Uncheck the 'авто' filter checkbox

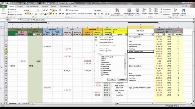pos(102,59)
